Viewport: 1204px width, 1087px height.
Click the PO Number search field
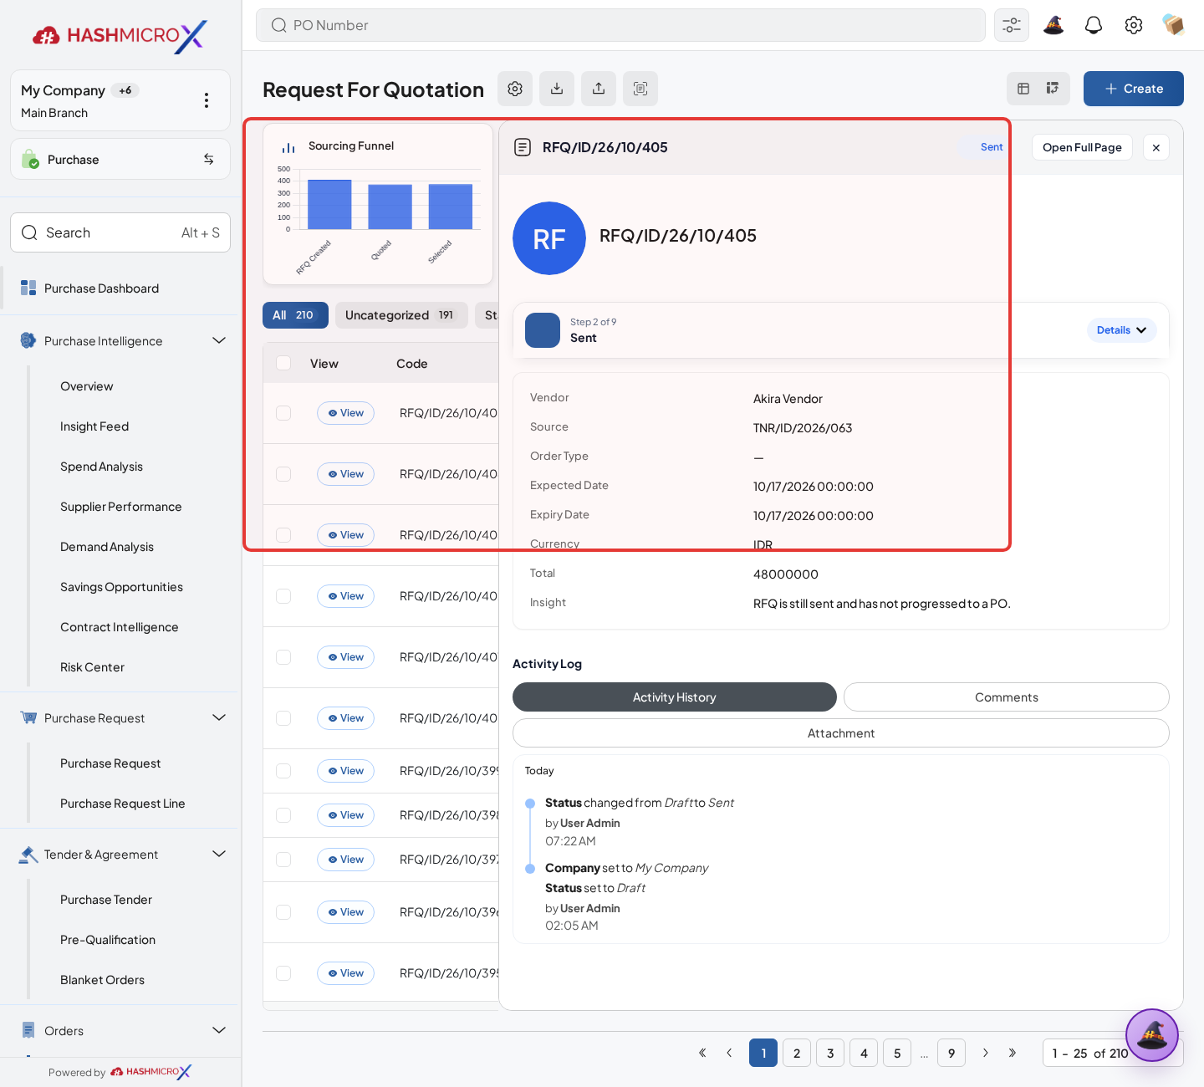[x=620, y=25]
